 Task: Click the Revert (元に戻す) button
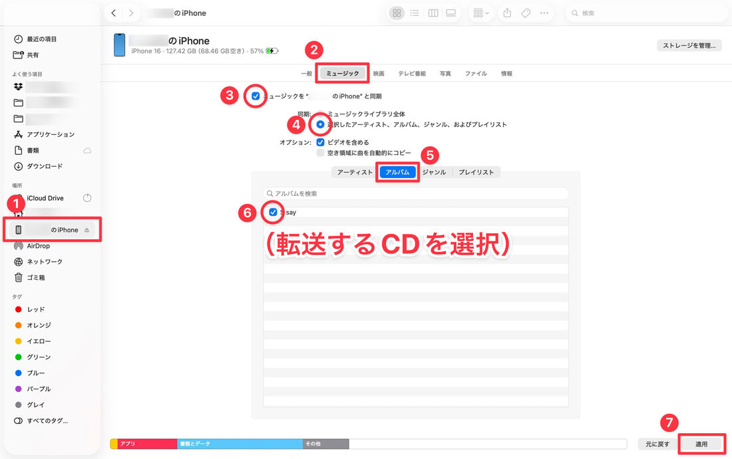coord(657,444)
